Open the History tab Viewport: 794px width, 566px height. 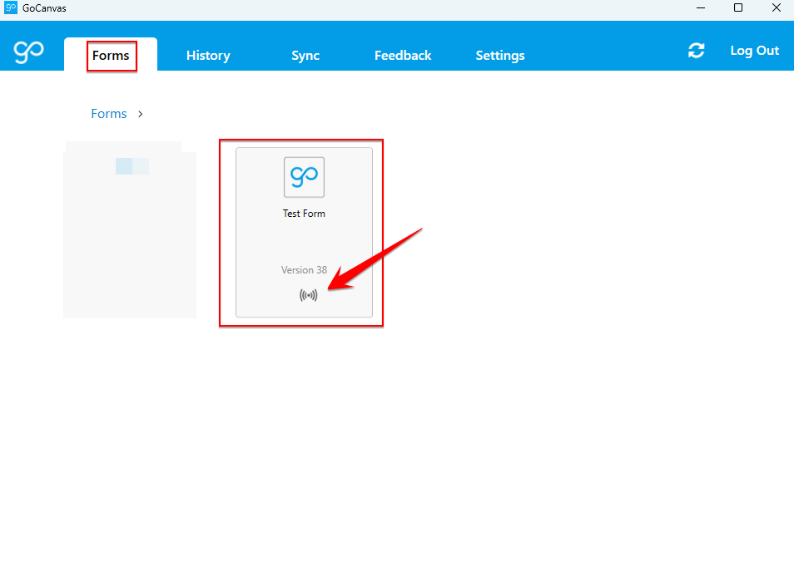tap(208, 56)
